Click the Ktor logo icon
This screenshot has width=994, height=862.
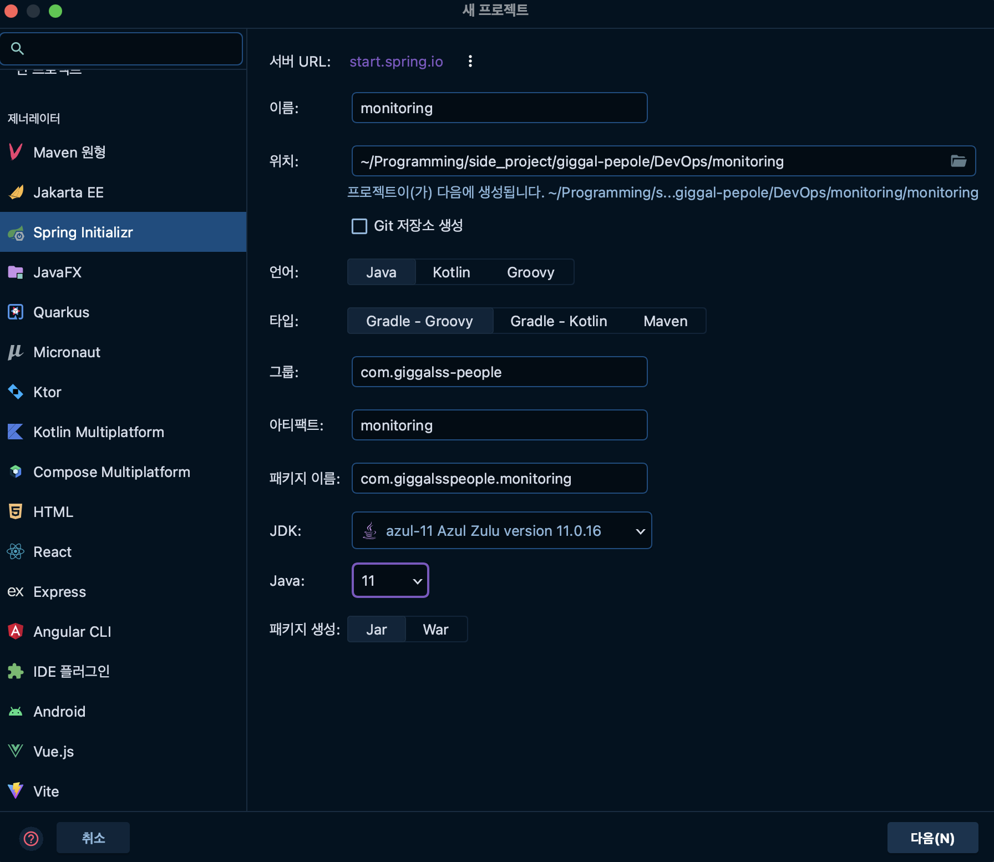[x=16, y=392]
